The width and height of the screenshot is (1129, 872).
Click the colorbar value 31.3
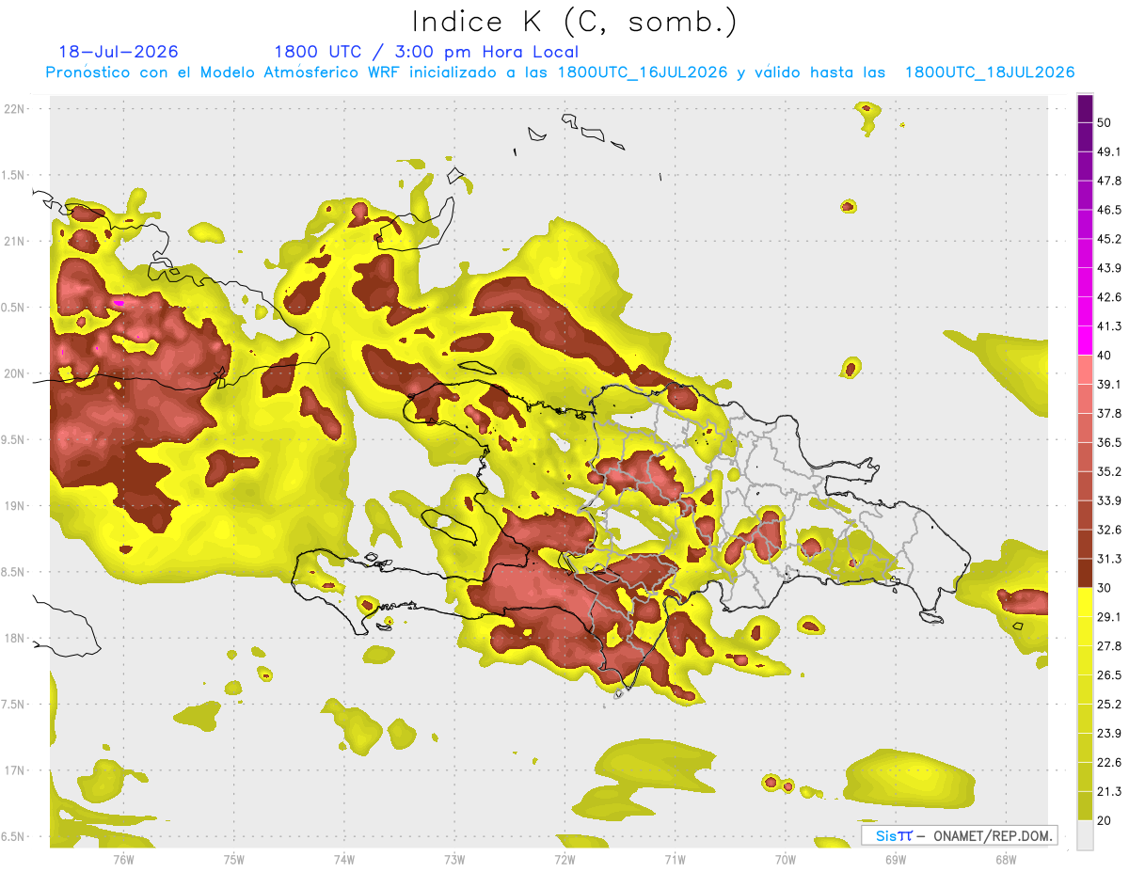(1109, 560)
